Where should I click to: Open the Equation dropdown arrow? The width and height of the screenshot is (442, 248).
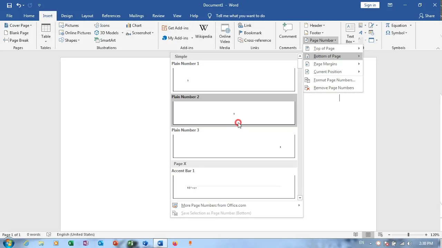pyautogui.click(x=411, y=25)
